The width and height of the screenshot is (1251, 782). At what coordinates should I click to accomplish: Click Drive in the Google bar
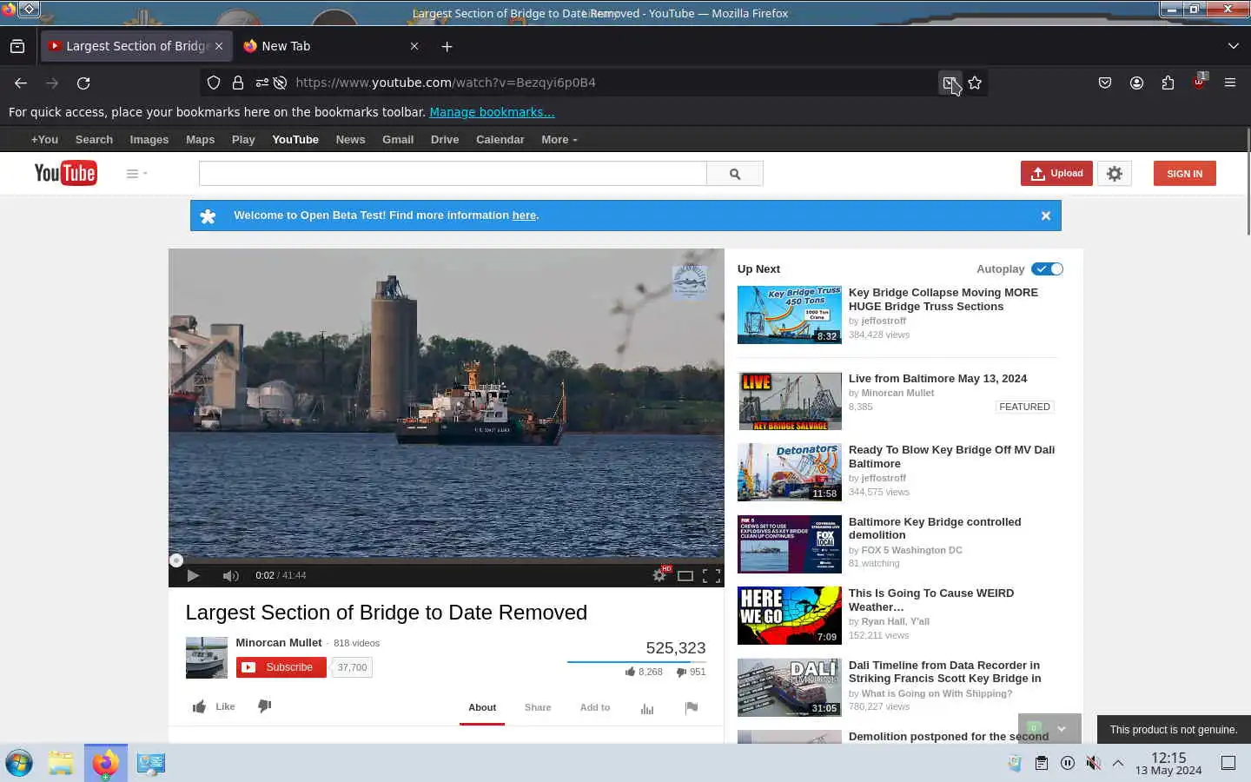(445, 140)
